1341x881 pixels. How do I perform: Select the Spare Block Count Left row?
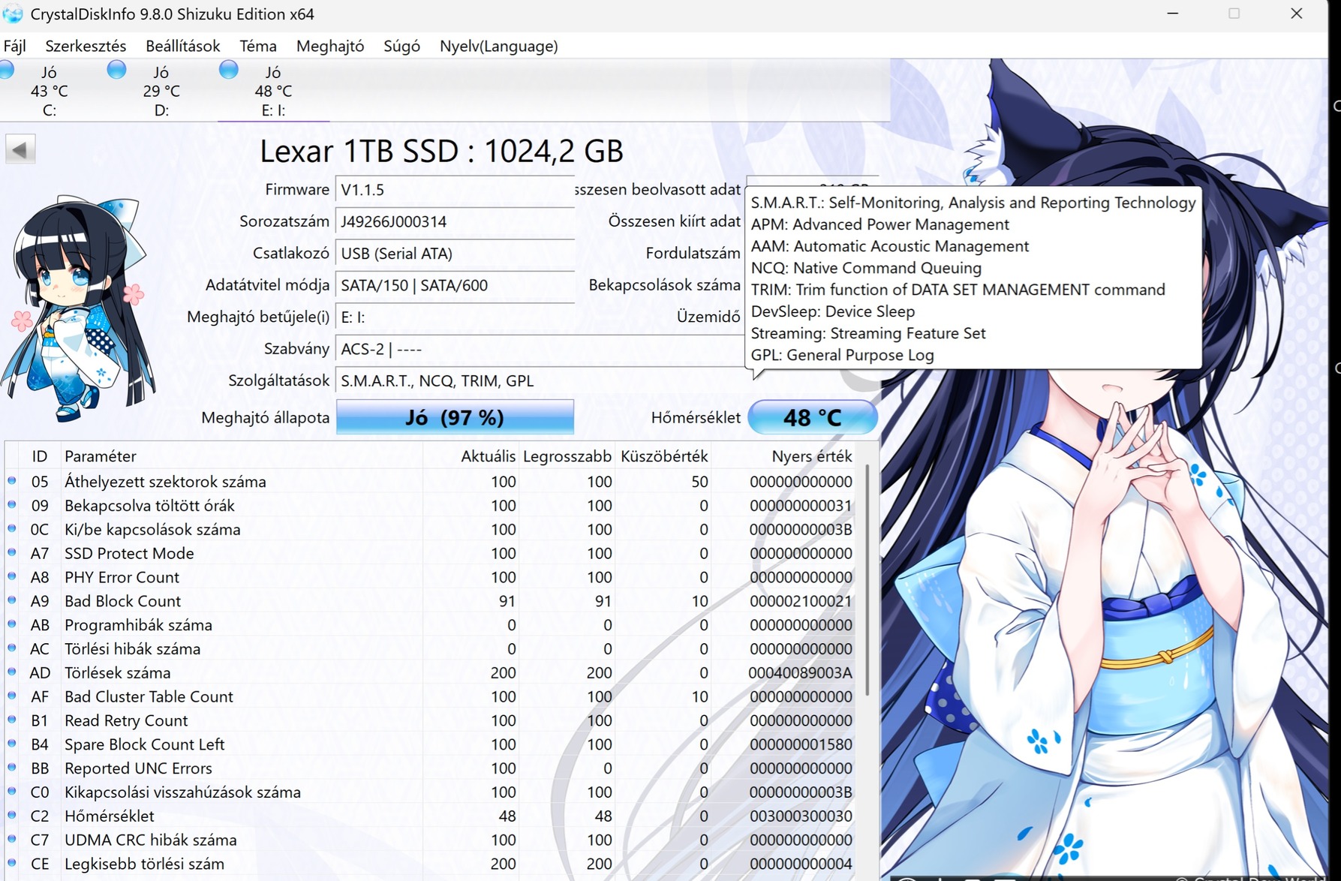[431, 744]
